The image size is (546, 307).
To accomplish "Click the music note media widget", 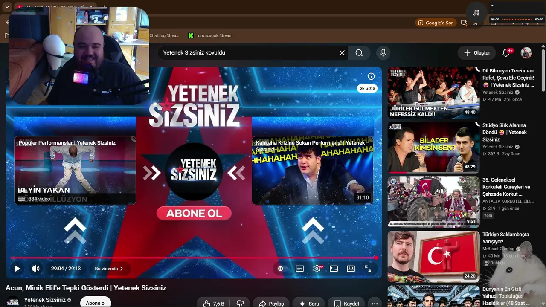I will (476, 13).
